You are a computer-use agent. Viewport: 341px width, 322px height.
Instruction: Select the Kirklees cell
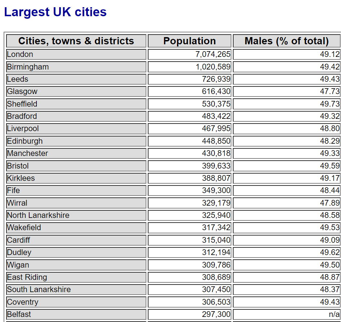tap(76, 178)
